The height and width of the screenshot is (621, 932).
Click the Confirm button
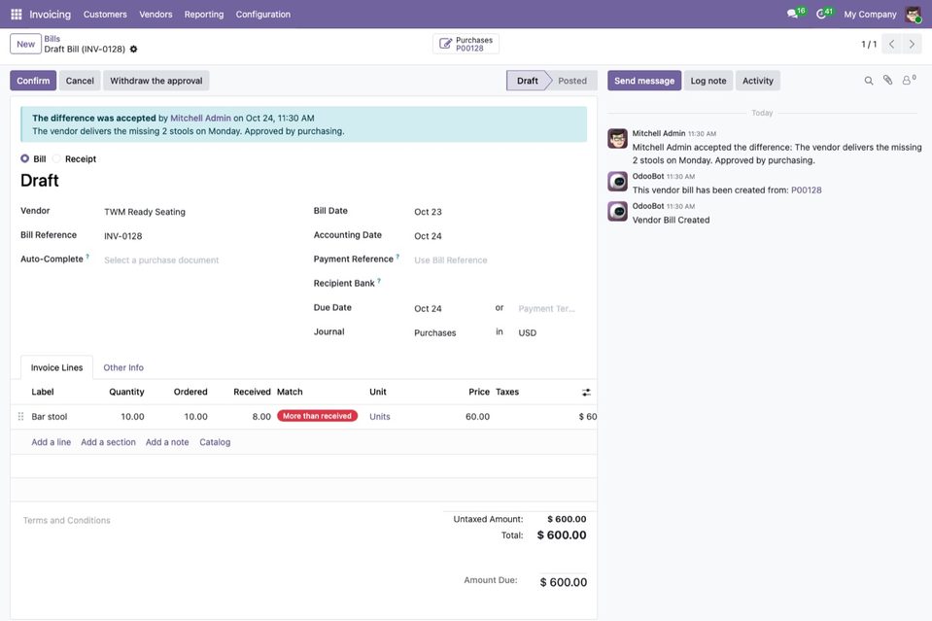33,81
